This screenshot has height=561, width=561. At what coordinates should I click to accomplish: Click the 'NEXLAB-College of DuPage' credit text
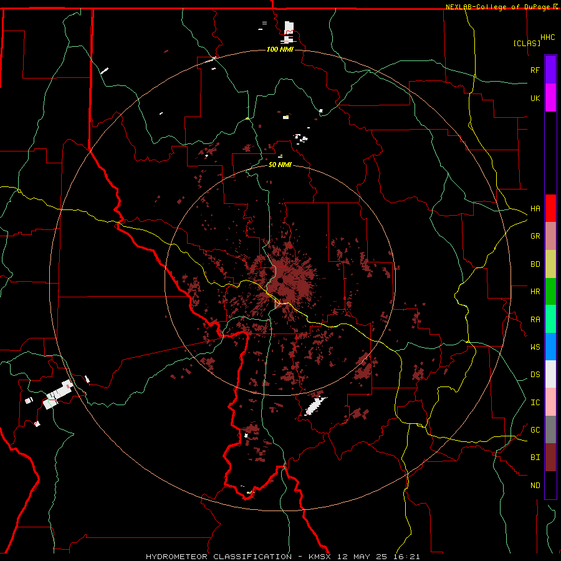499,7
